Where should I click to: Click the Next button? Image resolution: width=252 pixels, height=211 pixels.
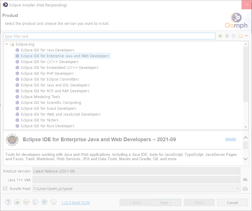click(x=166, y=203)
